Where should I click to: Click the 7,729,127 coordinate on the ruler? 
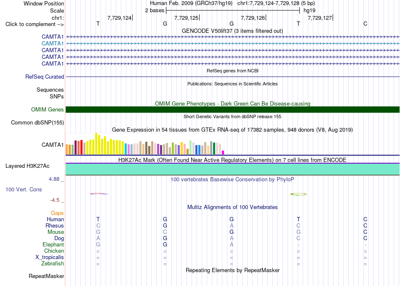tap(320, 18)
